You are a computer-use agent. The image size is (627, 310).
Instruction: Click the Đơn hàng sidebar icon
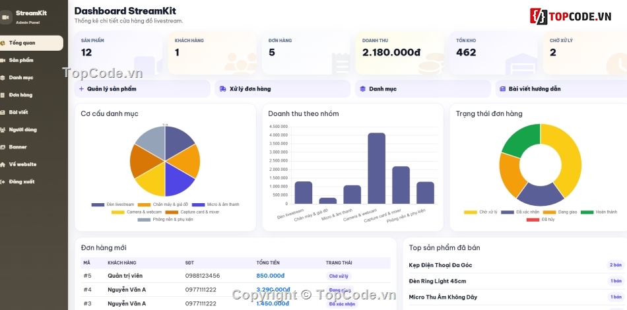coord(3,95)
